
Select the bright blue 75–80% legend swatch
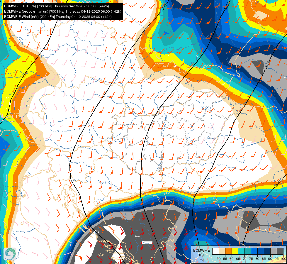point(254,251)
